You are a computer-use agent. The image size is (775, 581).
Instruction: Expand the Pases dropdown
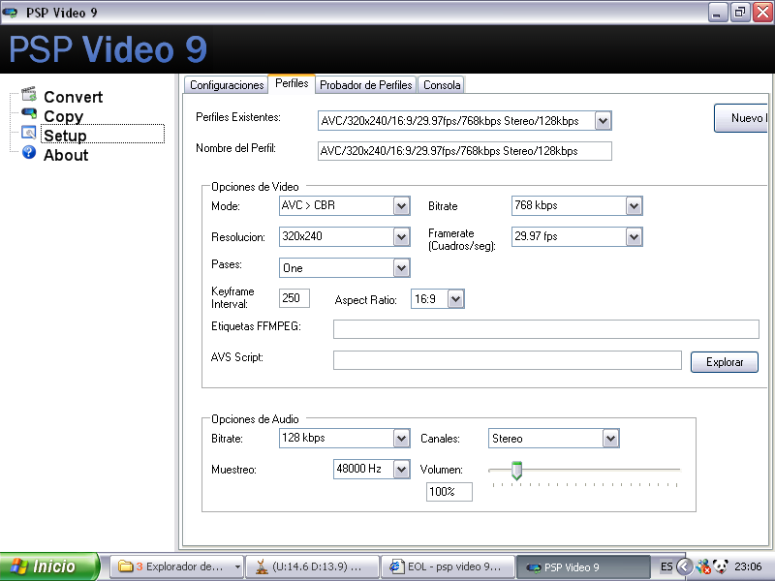click(401, 268)
